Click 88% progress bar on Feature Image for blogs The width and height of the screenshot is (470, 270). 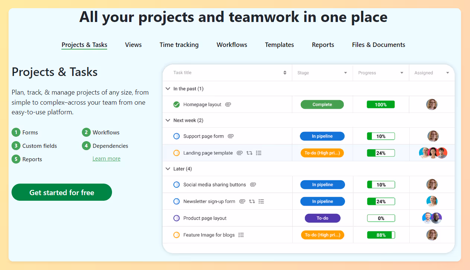coord(381,235)
